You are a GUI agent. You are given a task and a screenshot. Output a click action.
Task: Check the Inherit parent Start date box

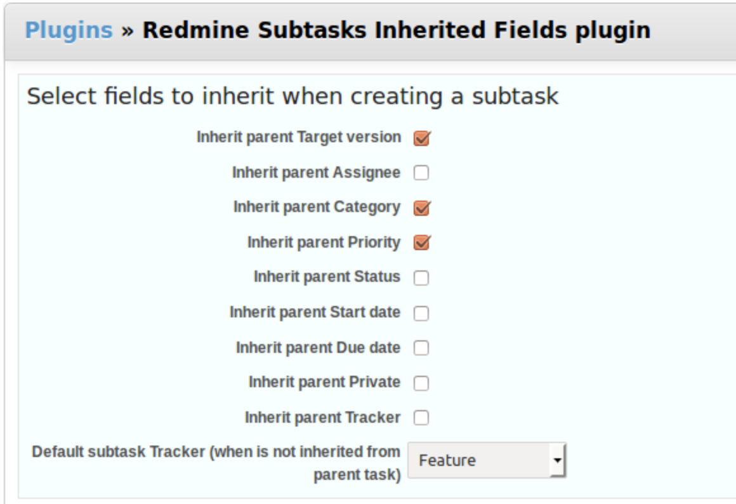[421, 313]
